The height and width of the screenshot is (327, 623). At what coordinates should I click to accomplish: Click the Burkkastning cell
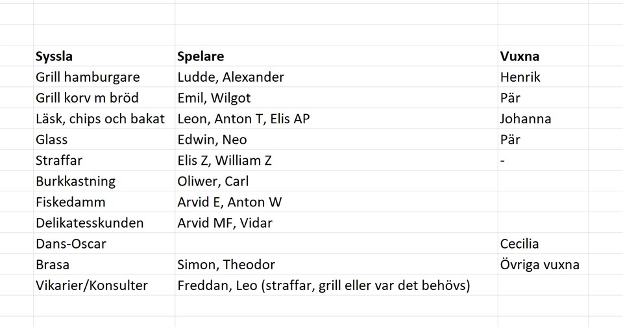[76, 181]
